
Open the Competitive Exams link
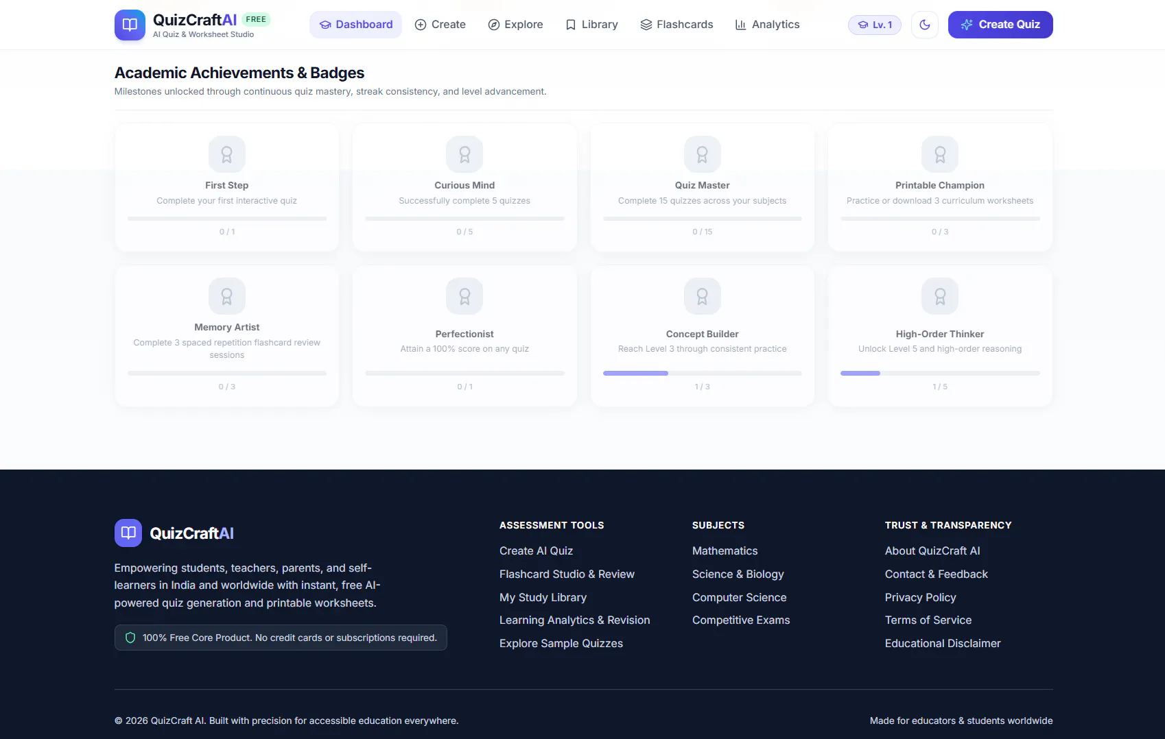[741, 620]
